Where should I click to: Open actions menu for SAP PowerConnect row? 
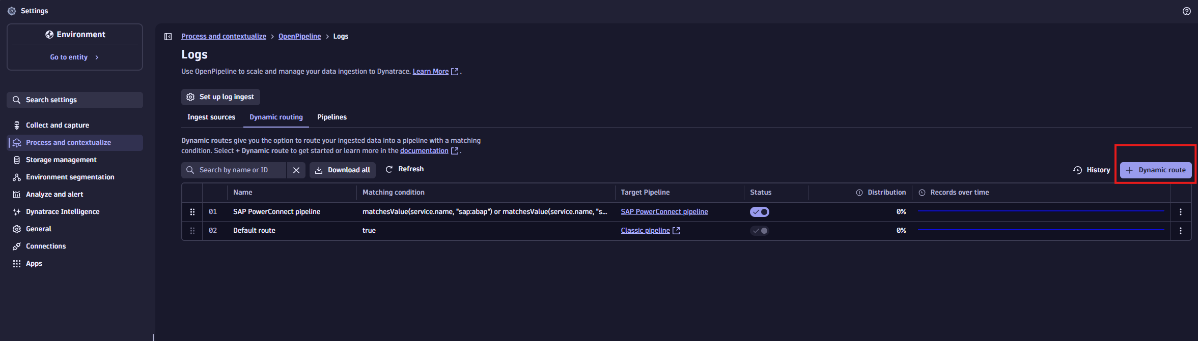click(1181, 212)
